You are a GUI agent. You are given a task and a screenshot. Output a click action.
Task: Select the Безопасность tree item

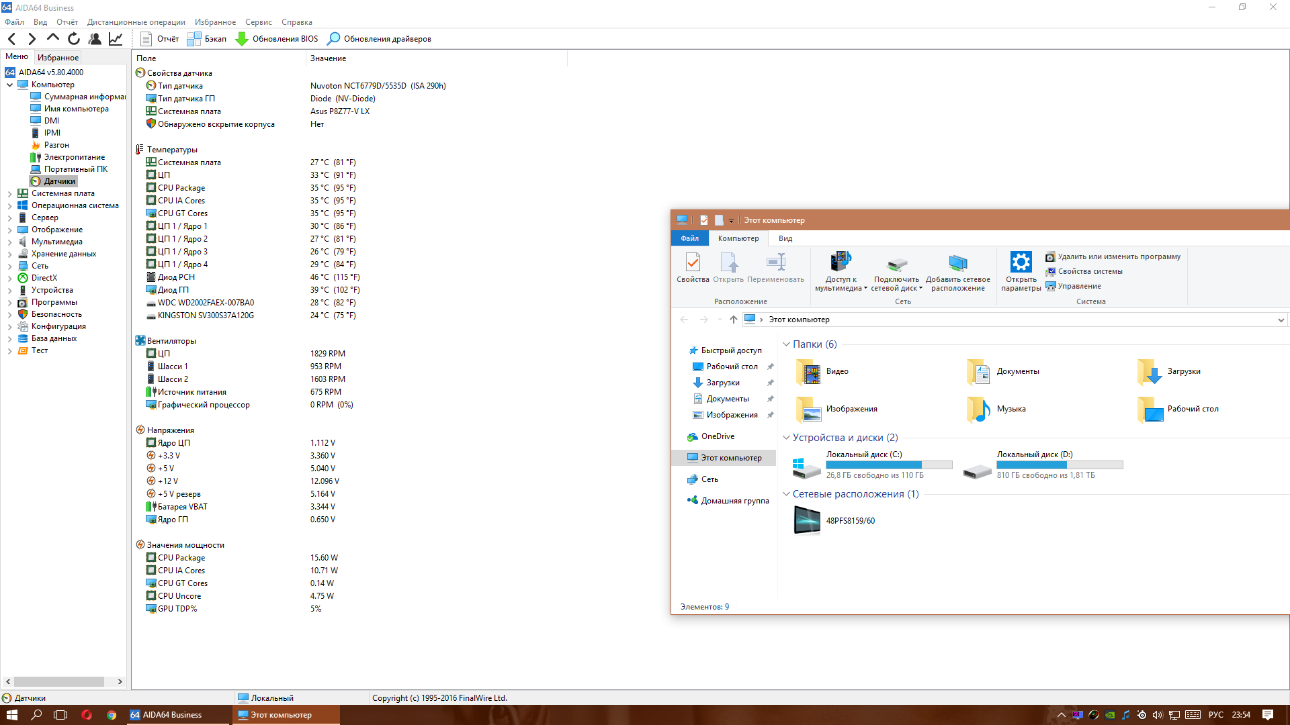point(50,314)
